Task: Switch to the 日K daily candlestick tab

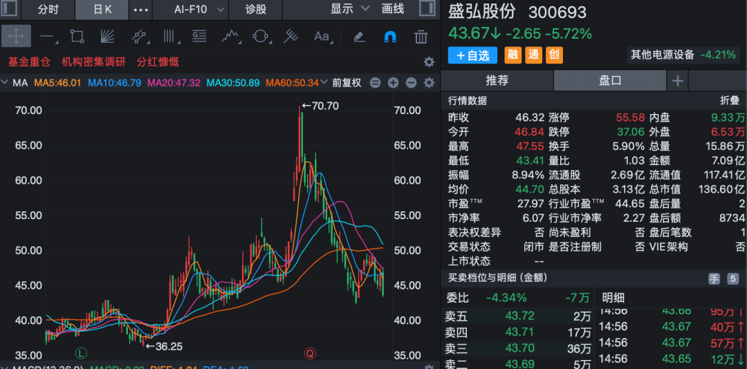Action: coord(102,9)
